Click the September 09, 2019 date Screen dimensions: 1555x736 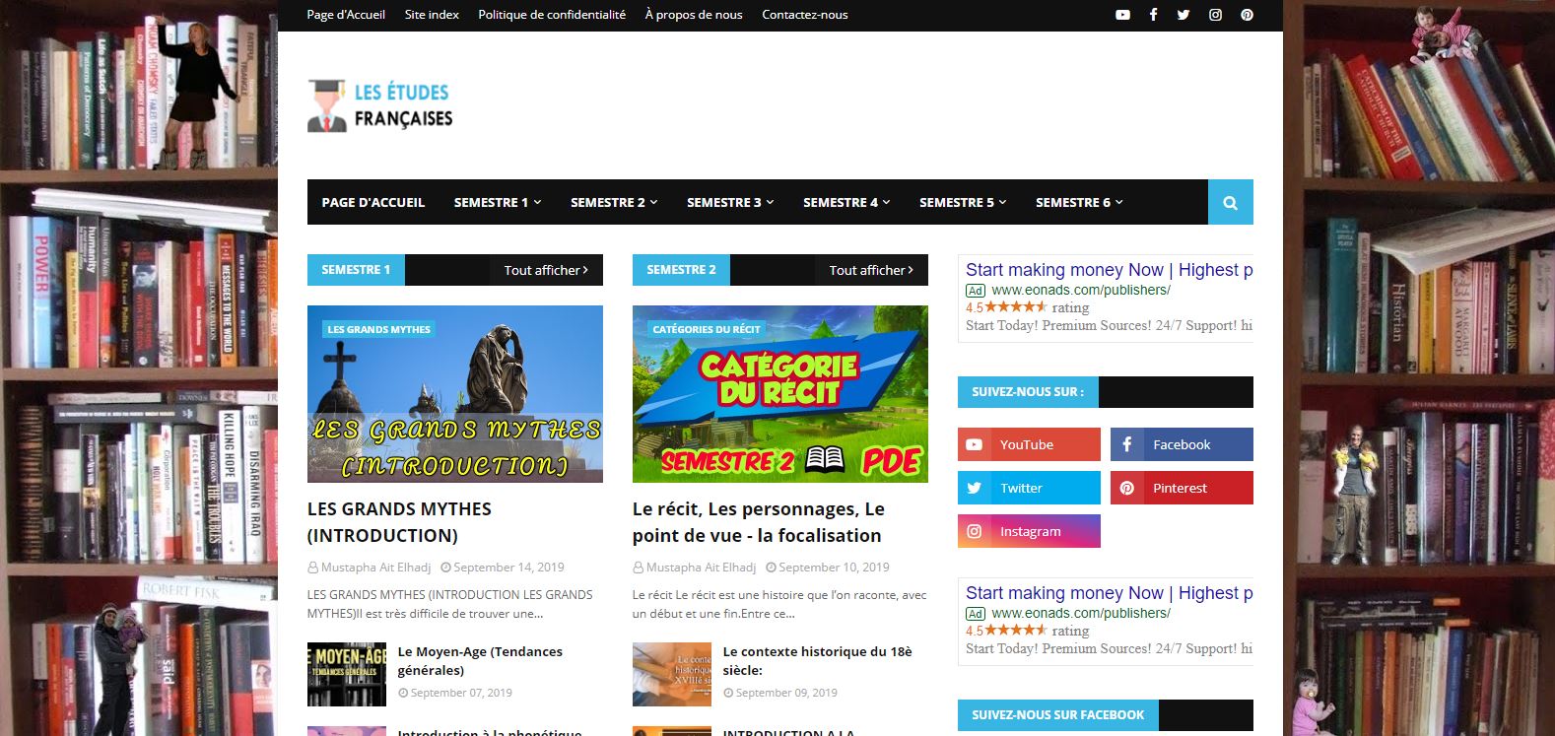tap(786, 693)
